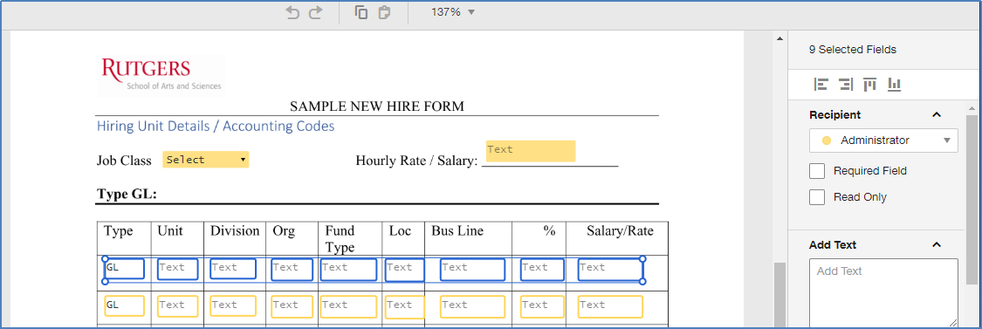Select the blue-outlined Division text field

[x=233, y=269]
